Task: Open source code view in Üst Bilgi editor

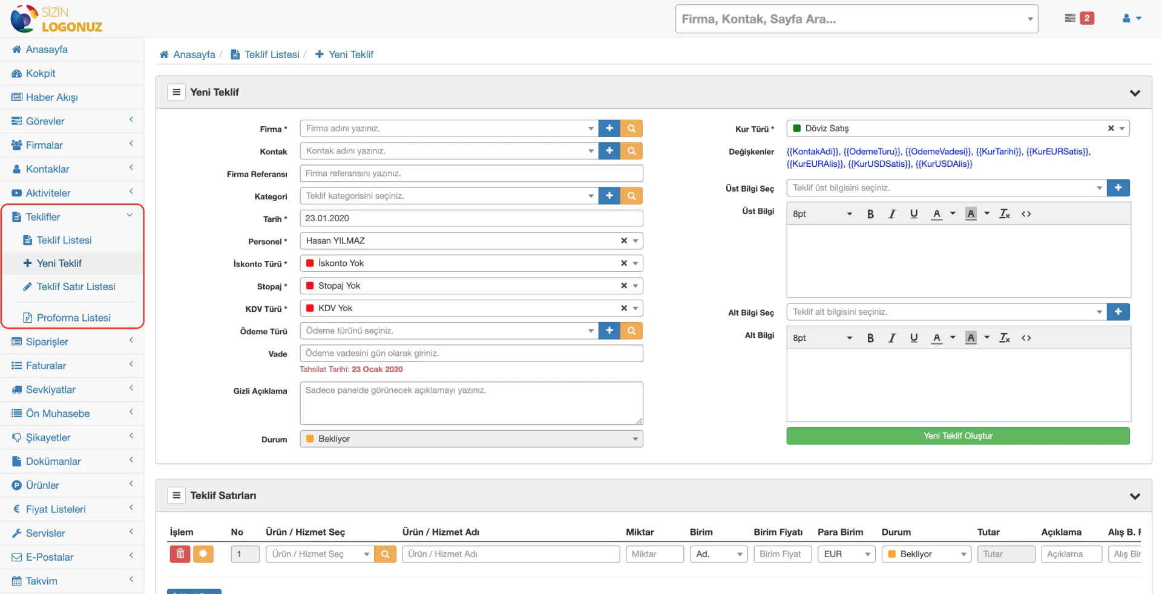Action: (1026, 214)
